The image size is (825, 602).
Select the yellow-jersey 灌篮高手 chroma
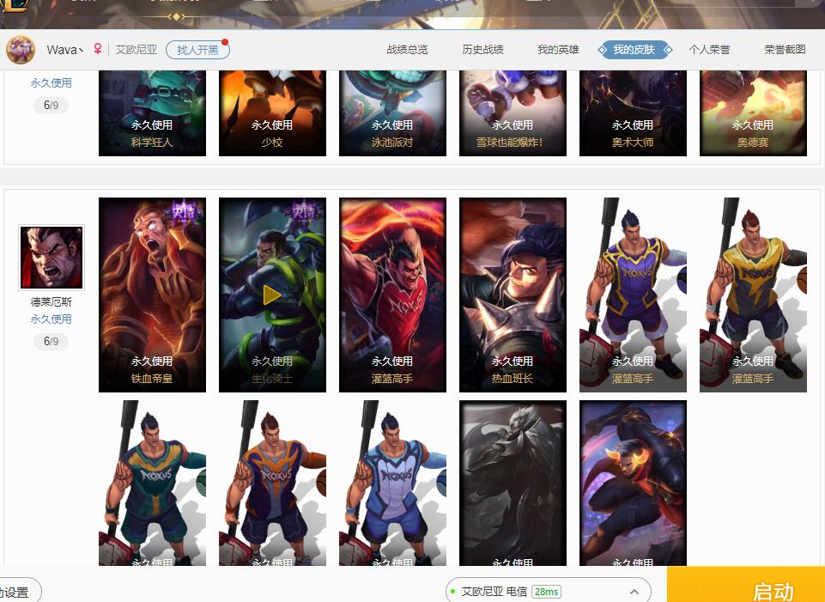point(753,295)
